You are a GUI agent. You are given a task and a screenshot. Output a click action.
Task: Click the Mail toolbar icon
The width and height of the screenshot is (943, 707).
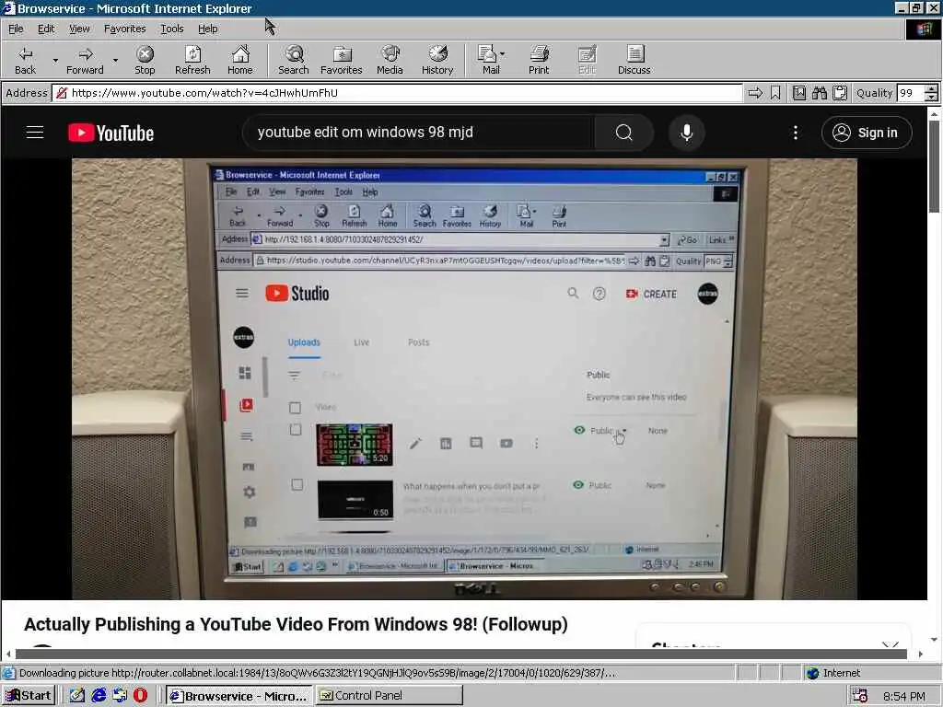point(488,60)
